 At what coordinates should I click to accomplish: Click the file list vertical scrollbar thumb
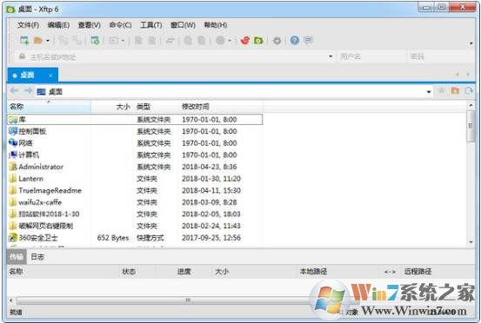coord(471,126)
